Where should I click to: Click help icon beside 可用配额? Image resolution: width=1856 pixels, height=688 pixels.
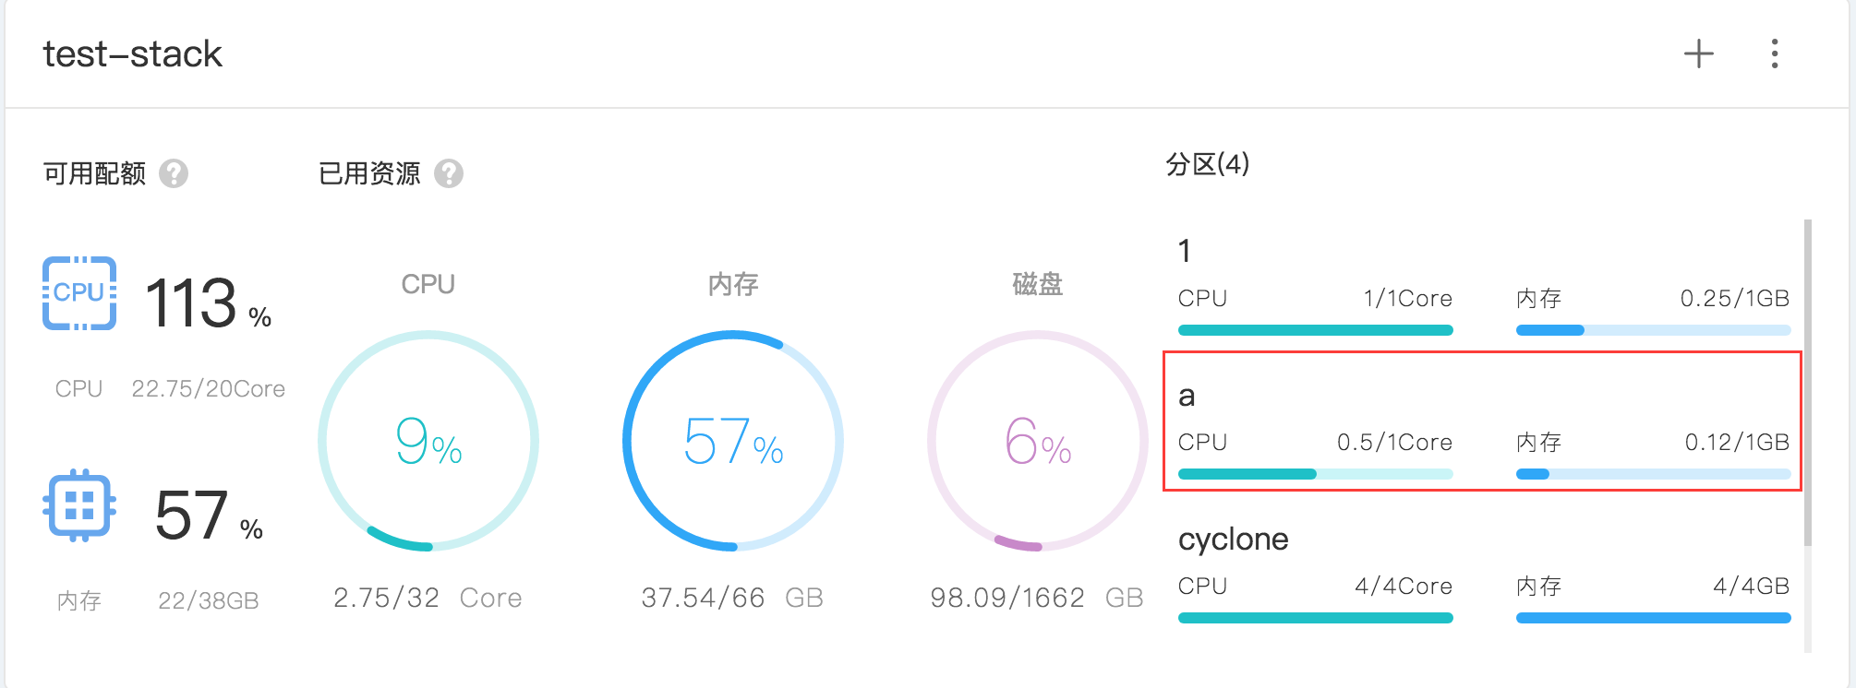(174, 173)
